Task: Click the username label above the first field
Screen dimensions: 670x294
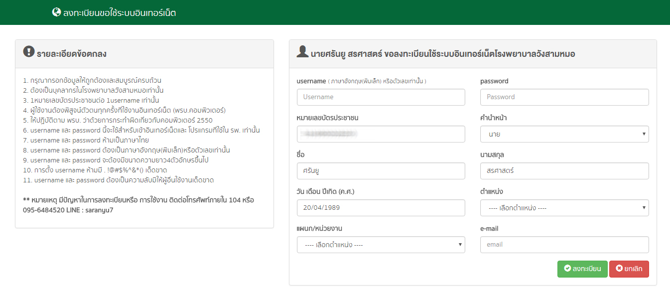Action: tap(311, 81)
